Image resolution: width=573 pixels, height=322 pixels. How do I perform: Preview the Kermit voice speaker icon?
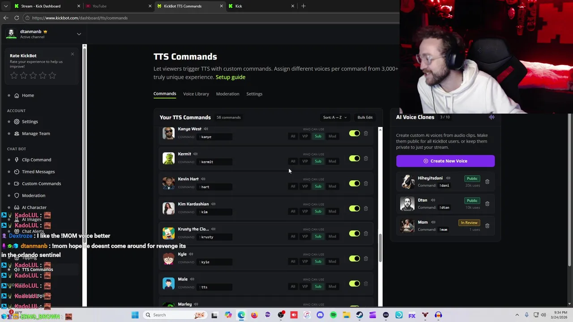point(195,154)
